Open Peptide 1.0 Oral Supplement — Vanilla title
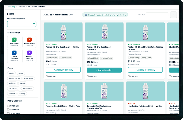The width and height of the screenshot is (183, 120). click(x=62, y=47)
